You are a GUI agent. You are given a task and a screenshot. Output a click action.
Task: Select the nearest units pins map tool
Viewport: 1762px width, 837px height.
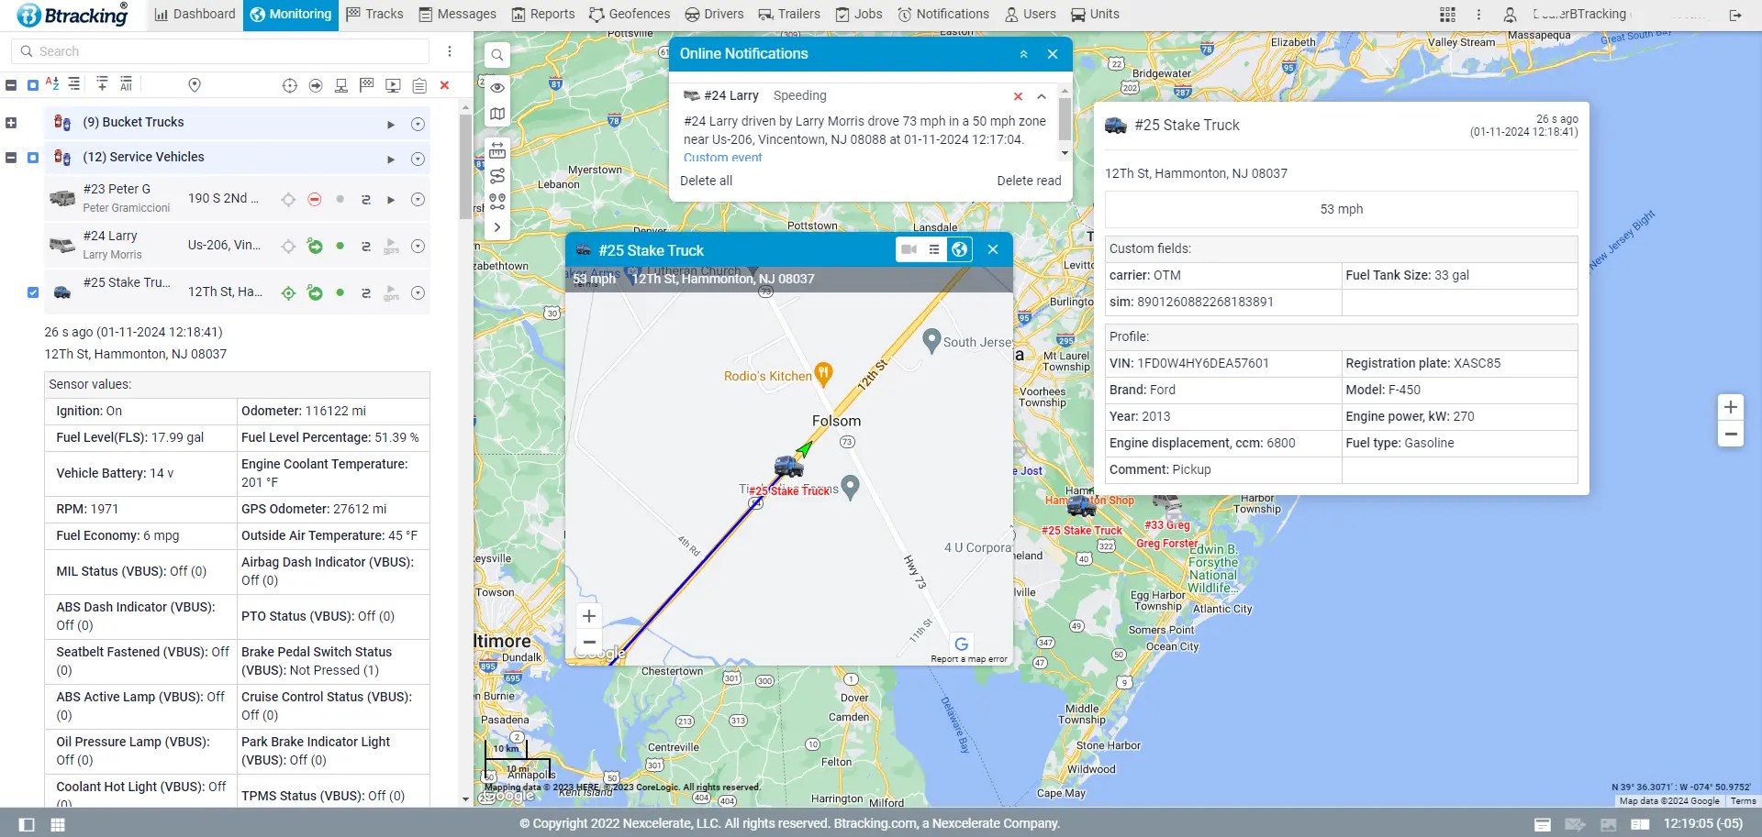(496, 202)
